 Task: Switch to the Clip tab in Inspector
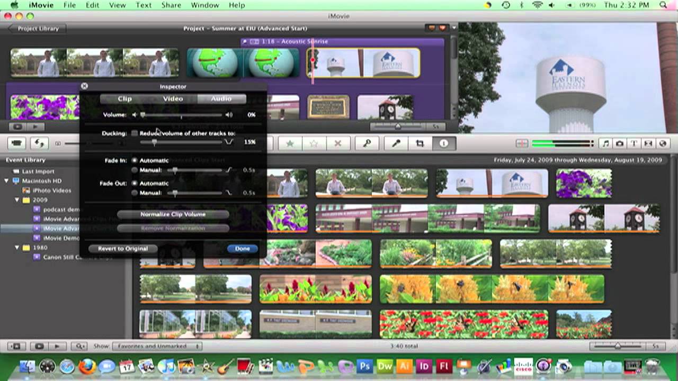(124, 99)
